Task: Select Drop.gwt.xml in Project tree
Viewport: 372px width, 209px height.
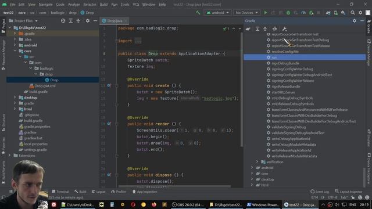Action: click(x=45, y=86)
